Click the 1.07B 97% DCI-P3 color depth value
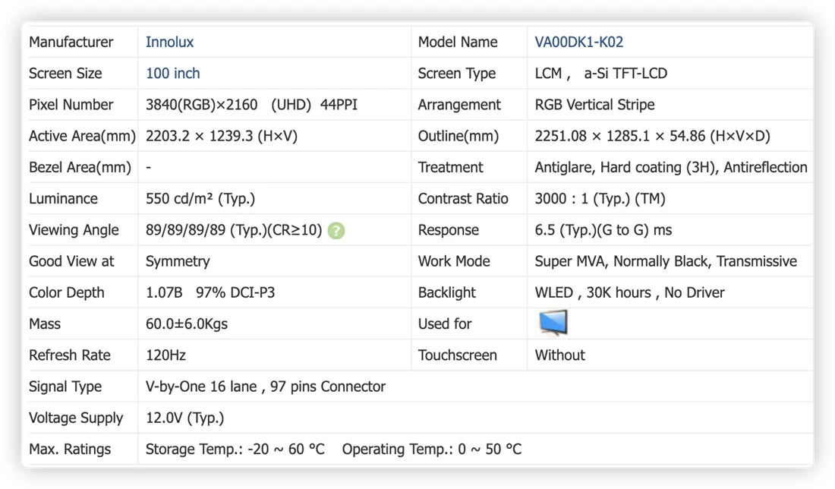835x489 pixels. [x=210, y=293]
